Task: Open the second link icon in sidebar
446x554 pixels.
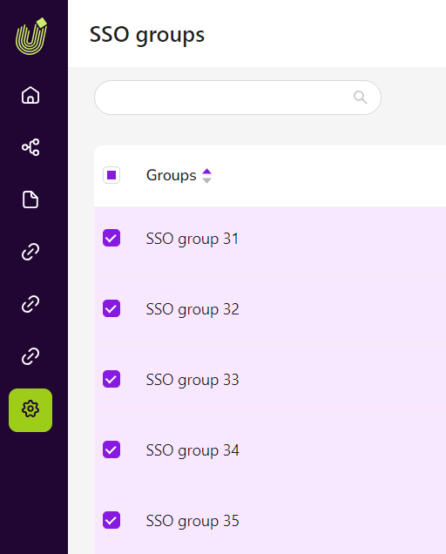Action: pos(30,304)
